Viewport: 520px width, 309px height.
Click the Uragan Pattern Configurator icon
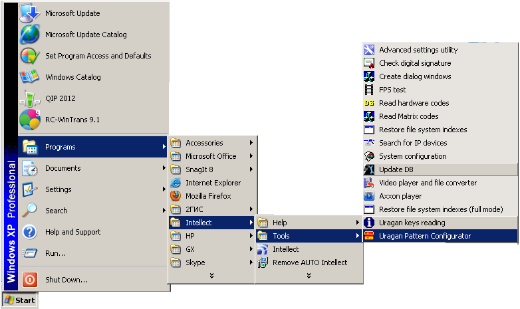[x=369, y=236]
